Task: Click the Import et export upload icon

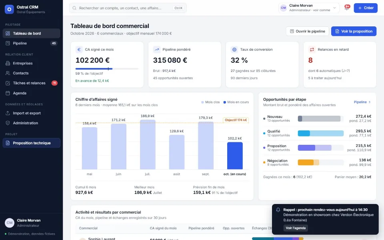Action: pyautogui.click(x=8, y=113)
